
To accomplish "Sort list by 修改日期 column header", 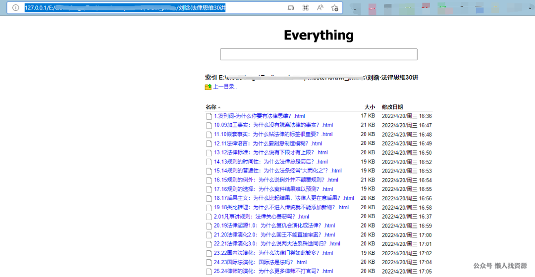I will 392,107.
